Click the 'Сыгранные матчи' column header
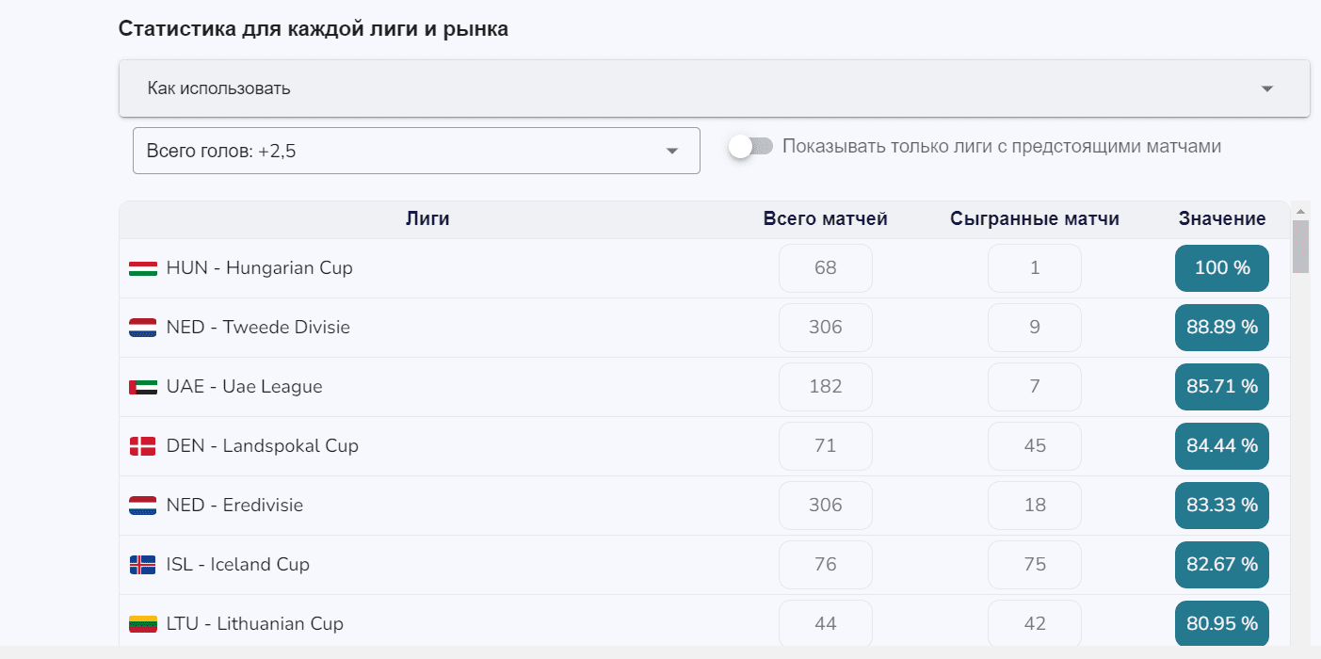Viewport: 1321px width, 659px height. click(1033, 217)
